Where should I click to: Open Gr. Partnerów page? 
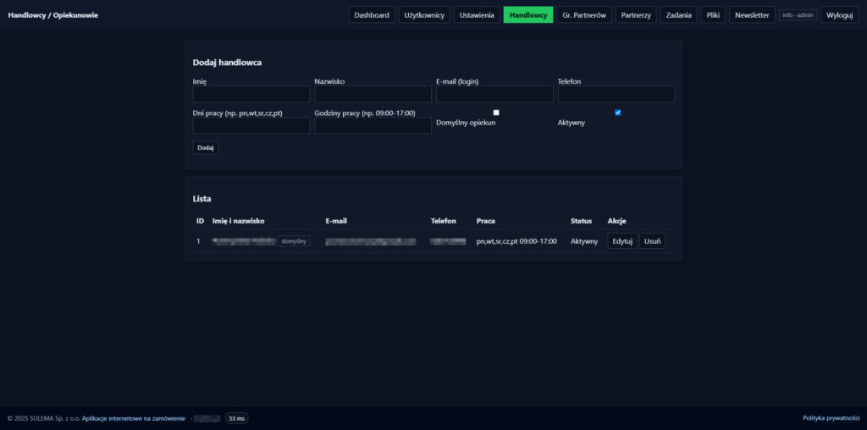click(x=584, y=15)
